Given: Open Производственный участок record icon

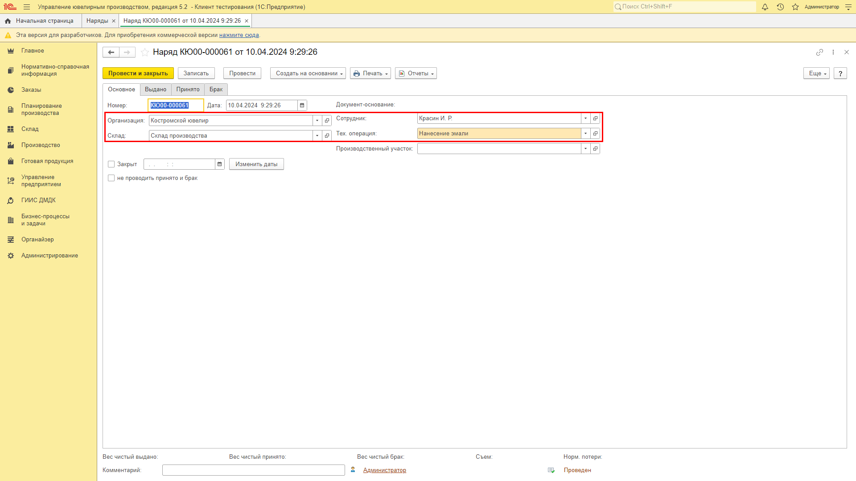Looking at the screenshot, I should click(x=595, y=149).
